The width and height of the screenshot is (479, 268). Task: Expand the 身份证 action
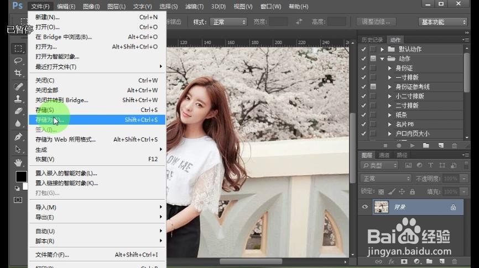coord(390,68)
